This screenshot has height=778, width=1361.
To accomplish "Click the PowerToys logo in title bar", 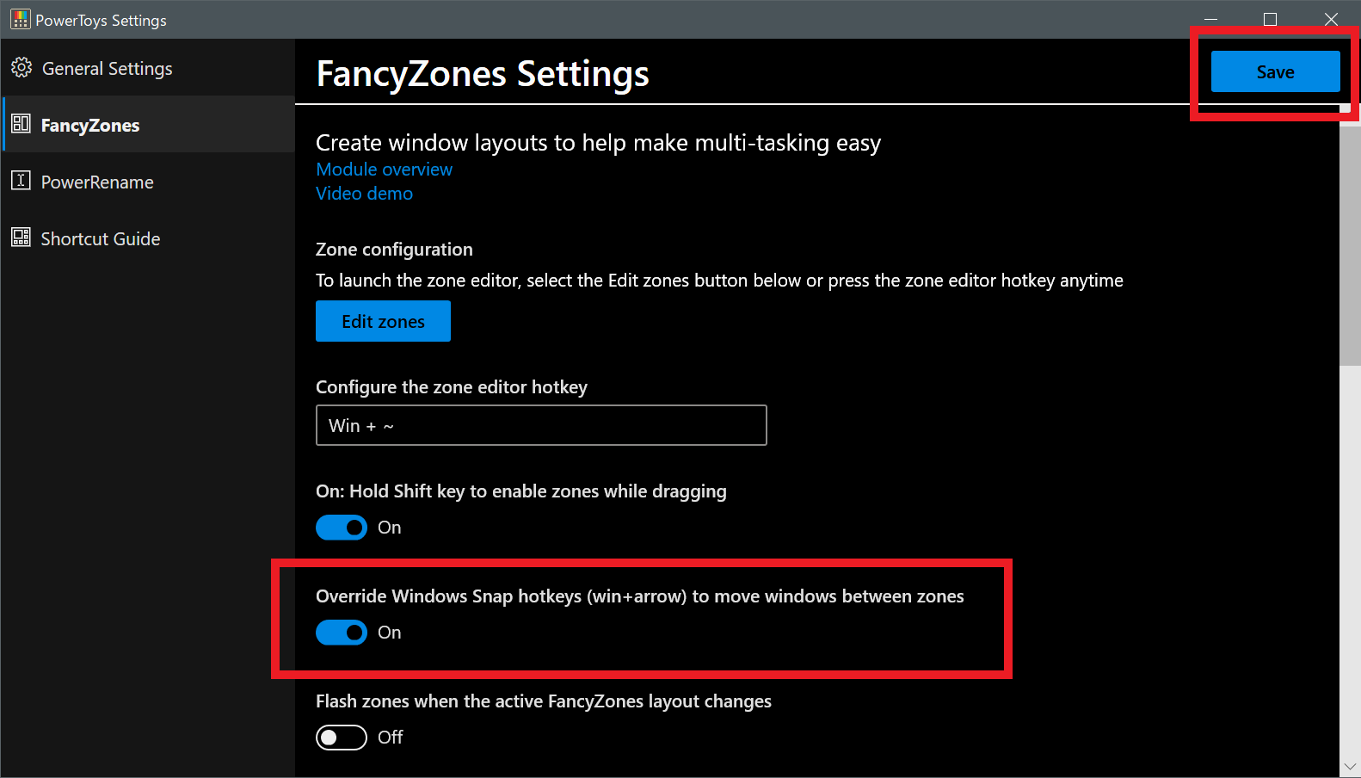I will [x=19, y=18].
